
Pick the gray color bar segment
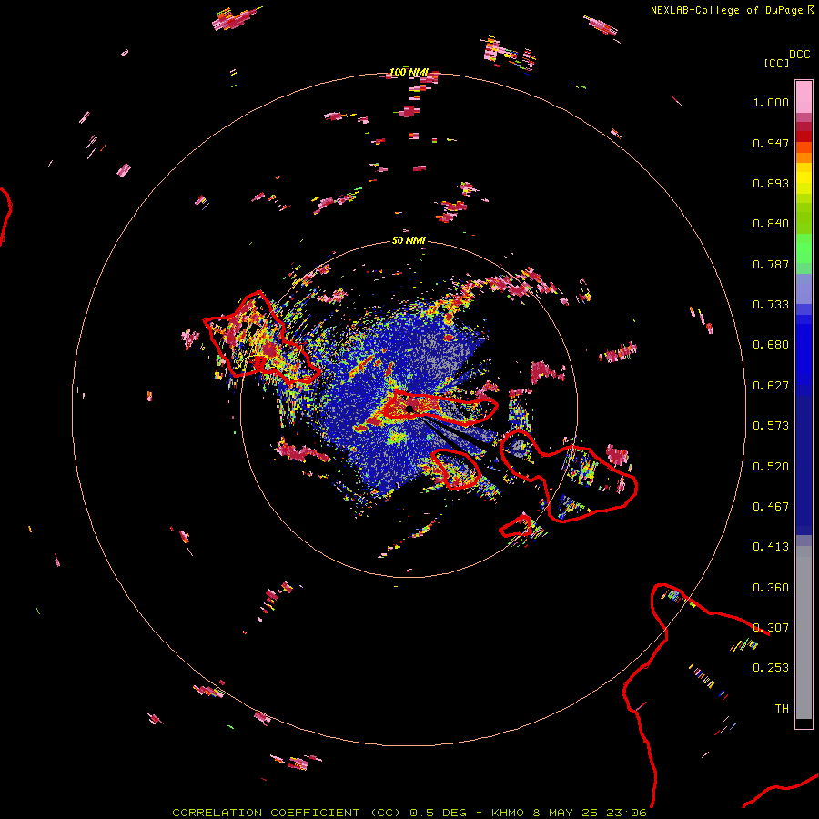pos(804,632)
